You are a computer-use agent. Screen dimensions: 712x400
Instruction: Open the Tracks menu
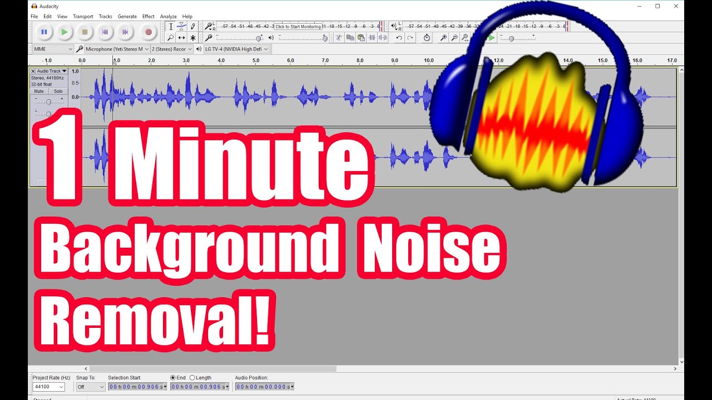click(x=106, y=17)
